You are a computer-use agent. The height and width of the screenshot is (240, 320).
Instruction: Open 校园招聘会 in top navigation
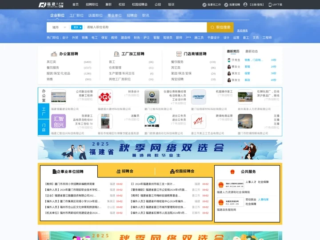click(x=140, y=4)
